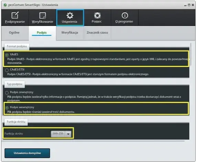
Task: Minimize the SmartSign window
Action: tap(185, 5)
